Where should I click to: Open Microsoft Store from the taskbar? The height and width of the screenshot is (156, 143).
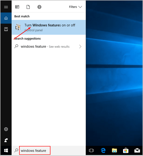[126, 150]
